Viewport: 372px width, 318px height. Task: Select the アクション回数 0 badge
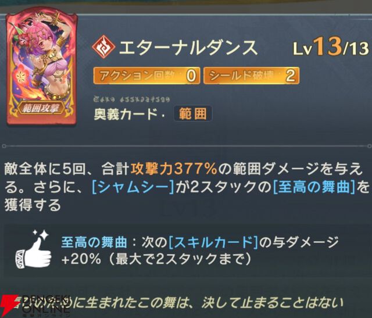[x=146, y=76]
